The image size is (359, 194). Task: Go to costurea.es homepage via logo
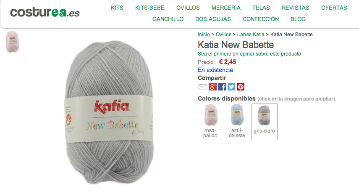coord(45,12)
